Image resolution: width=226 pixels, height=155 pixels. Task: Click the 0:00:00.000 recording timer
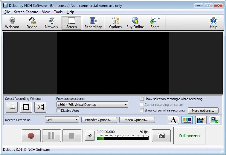pos(106,132)
